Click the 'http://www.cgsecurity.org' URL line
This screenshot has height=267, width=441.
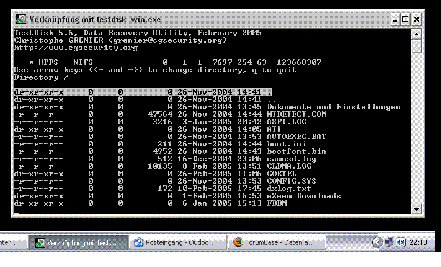point(76,48)
